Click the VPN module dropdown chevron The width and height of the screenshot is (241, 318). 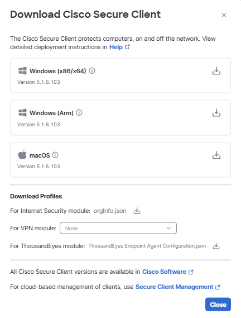[168, 228]
